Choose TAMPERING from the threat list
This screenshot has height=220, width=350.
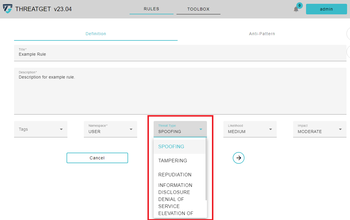173,161
